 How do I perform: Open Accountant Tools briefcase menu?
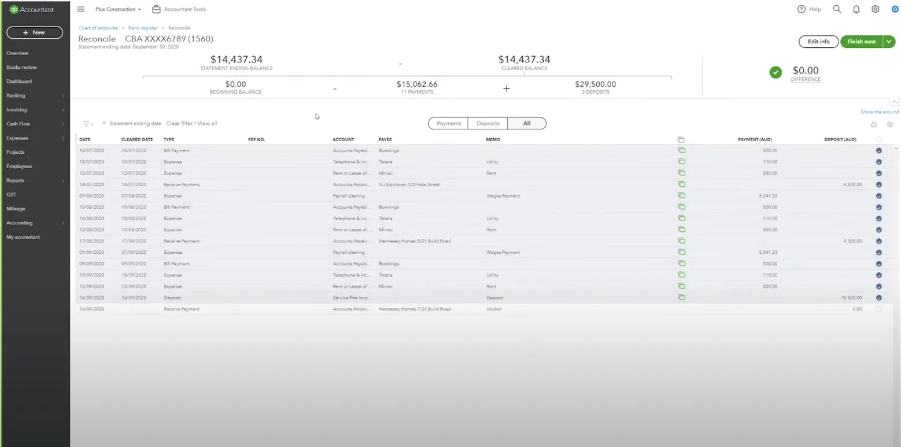tap(179, 9)
